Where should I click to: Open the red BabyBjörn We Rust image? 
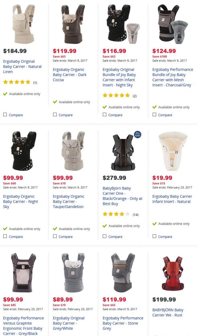[x=173, y=273]
